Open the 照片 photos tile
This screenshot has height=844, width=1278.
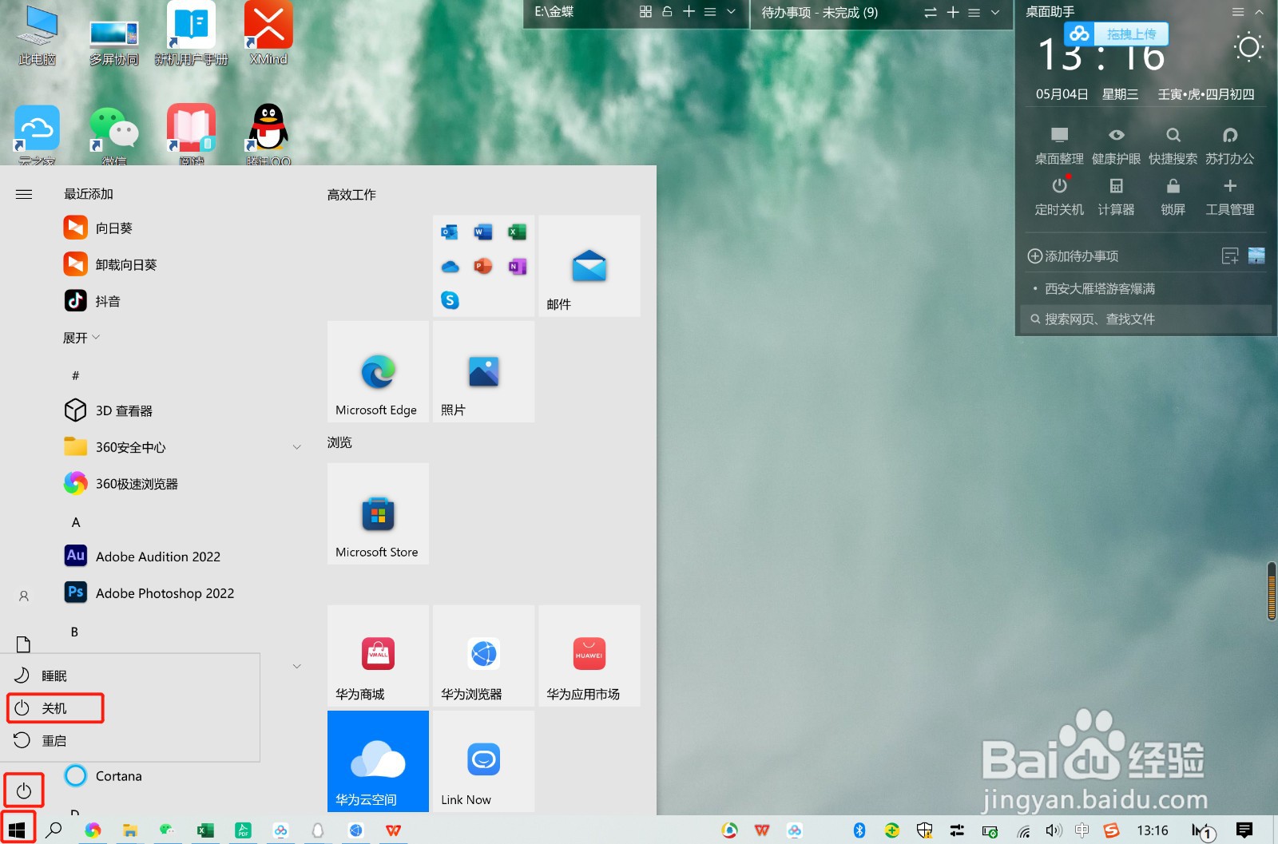click(x=483, y=371)
